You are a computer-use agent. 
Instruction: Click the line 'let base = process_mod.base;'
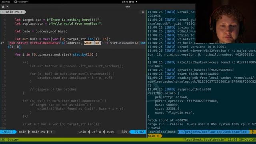[41, 31]
